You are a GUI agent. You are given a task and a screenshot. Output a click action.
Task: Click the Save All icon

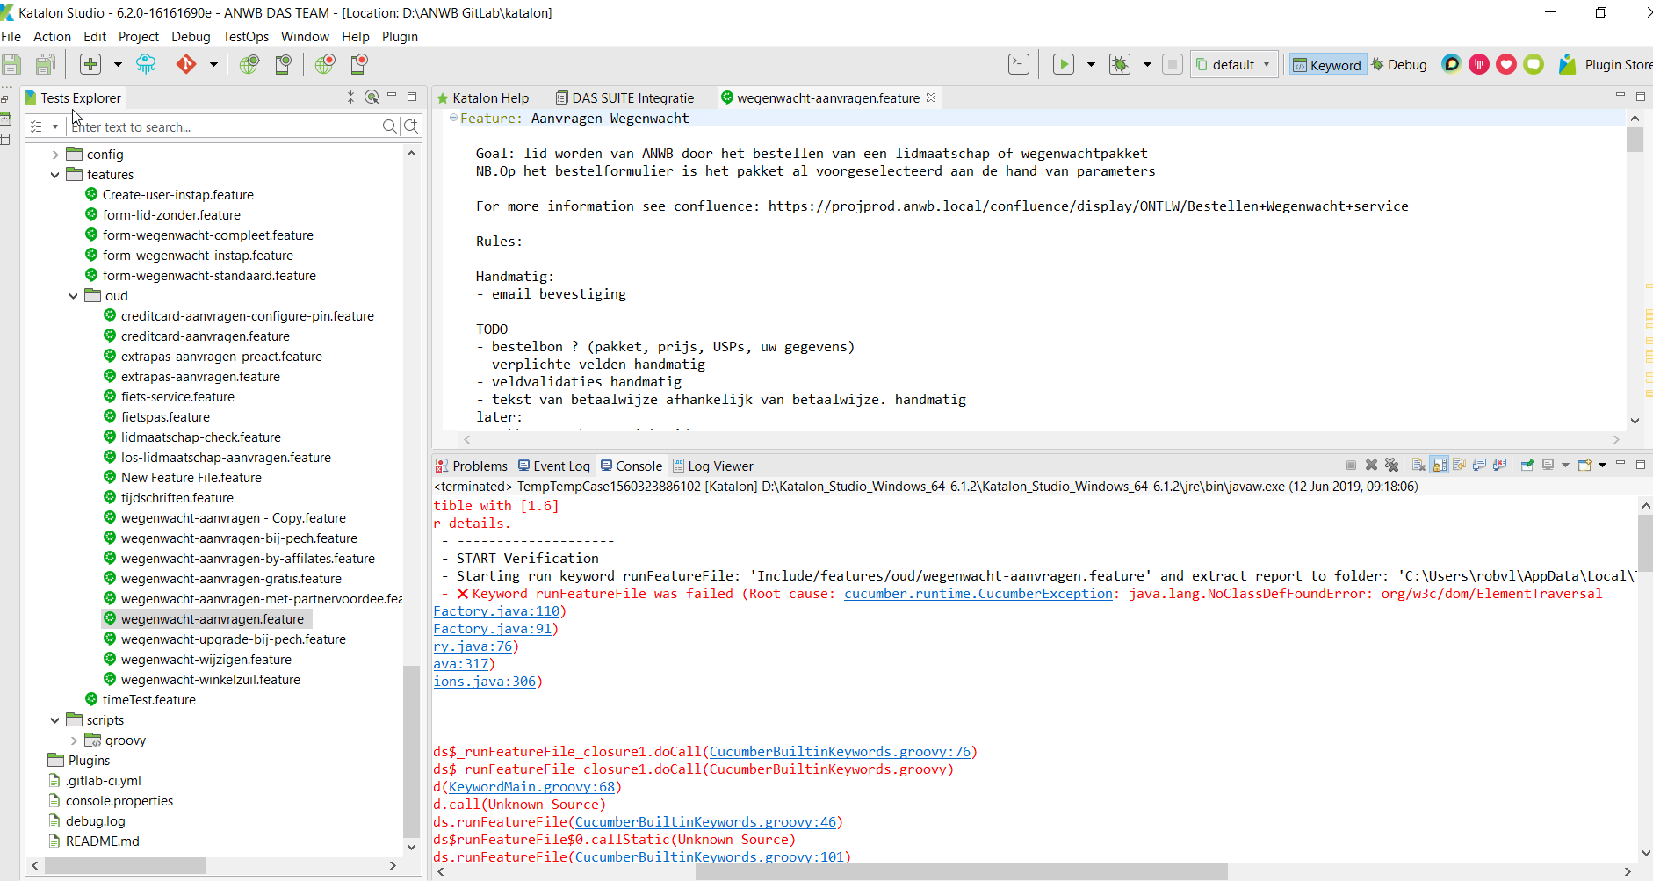coord(46,64)
